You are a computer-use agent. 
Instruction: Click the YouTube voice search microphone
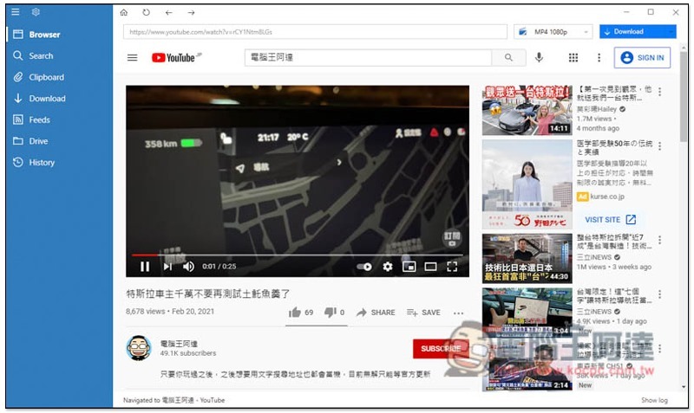[539, 58]
